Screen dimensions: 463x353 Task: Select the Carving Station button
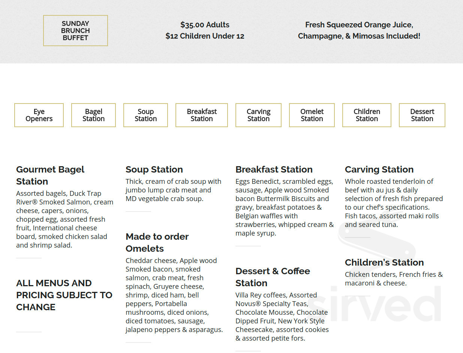coord(258,115)
